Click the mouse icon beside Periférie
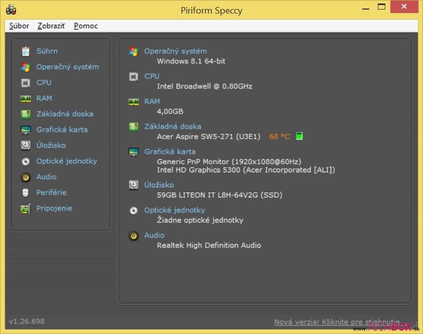 click(x=25, y=192)
